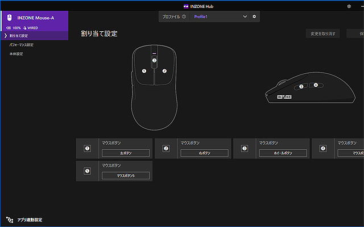This screenshot has width=364, height=227.
Task: Click the profile help question mark icon
Action: click(184, 16)
